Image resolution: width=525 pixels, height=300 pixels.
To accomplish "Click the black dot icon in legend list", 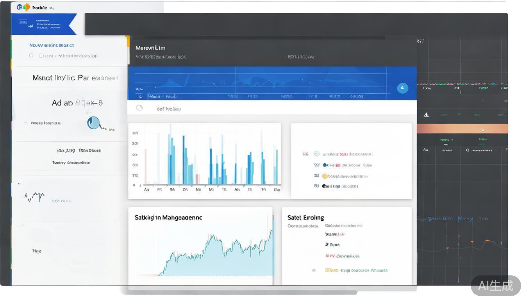I will coord(324,186).
